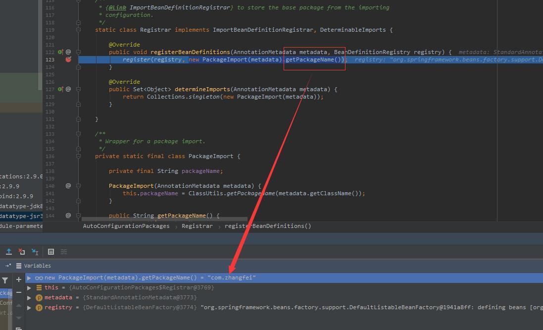This screenshot has height=330, width=543.
Task: Toggle the breakpoint on line 123
Action: 68,59
